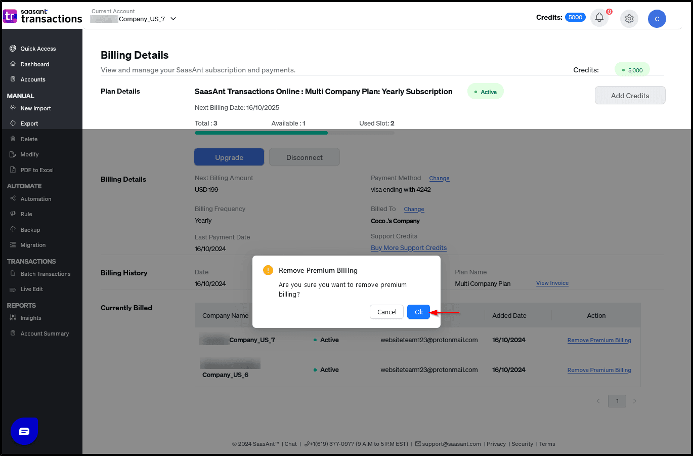Click the 'Multi Company Plan' history entry

click(483, 284)
